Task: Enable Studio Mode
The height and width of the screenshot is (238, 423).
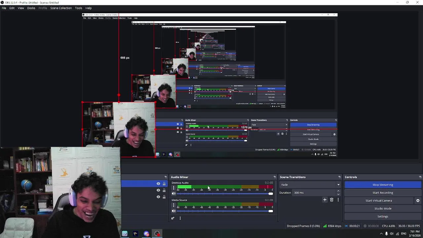Action: (383, 209)
